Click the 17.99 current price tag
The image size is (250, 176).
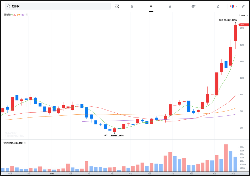[x=243, y=25]
